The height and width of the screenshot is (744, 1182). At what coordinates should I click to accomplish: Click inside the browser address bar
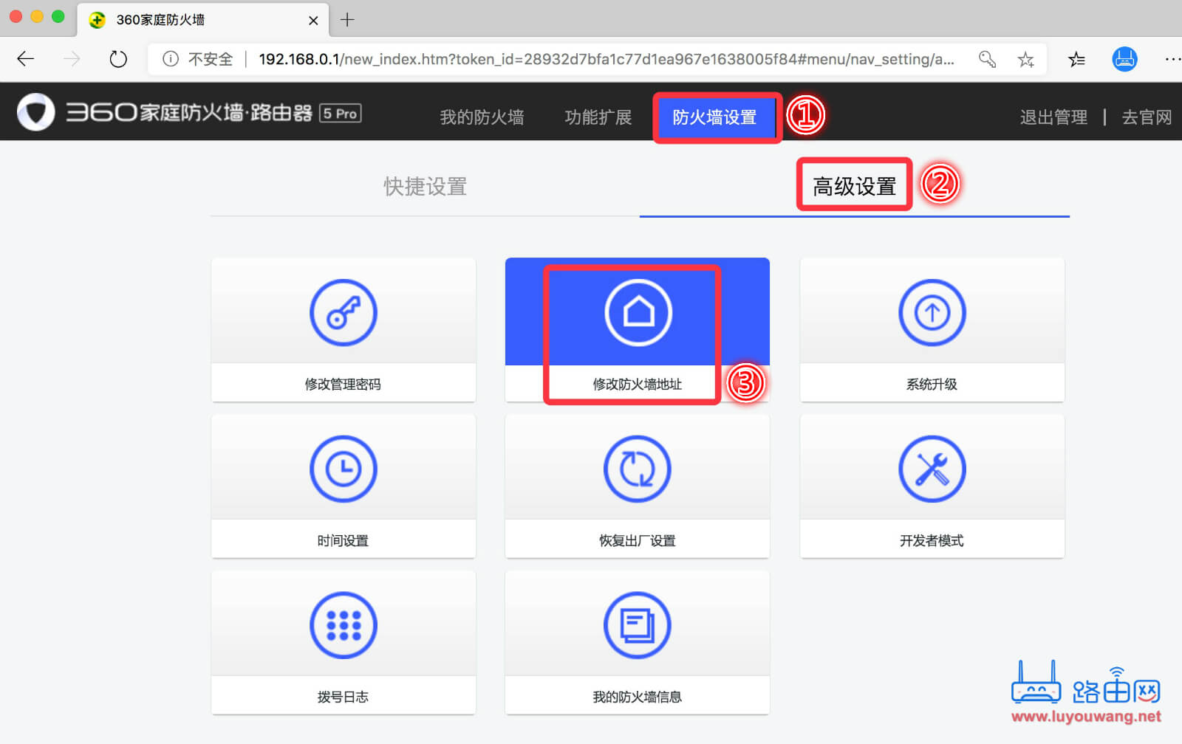517,59
